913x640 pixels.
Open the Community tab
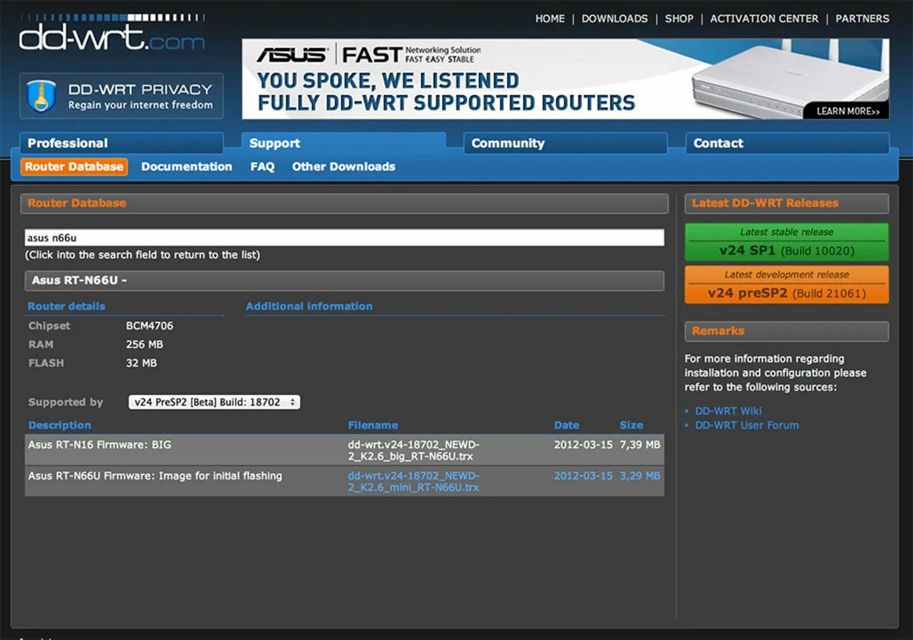(x=565, y=143)
